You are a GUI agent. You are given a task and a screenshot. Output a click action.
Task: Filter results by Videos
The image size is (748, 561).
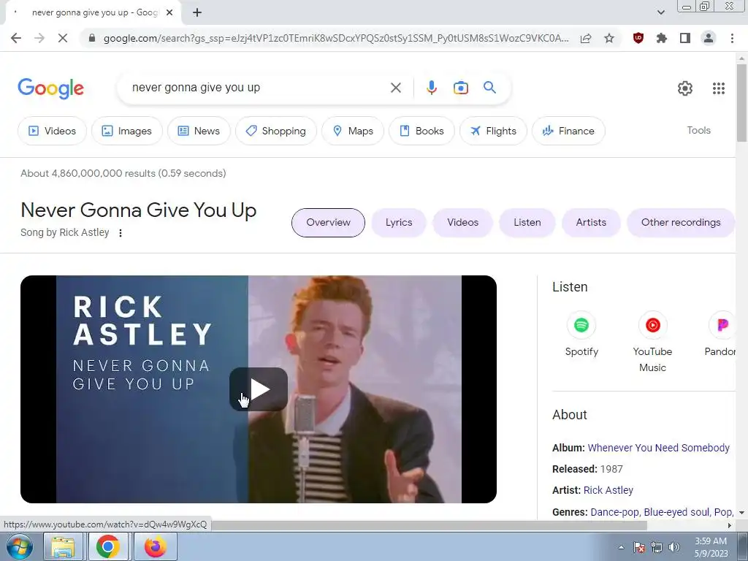(52, 131)
